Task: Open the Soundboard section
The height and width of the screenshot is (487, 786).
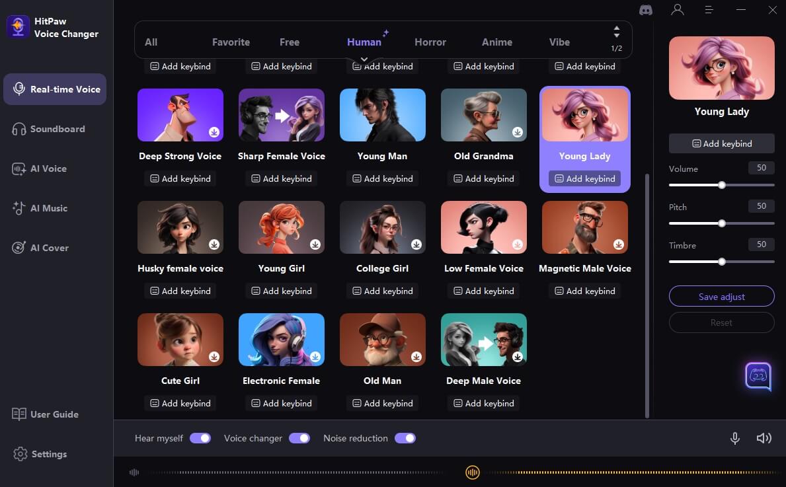Action: click(x=57, y=129)
